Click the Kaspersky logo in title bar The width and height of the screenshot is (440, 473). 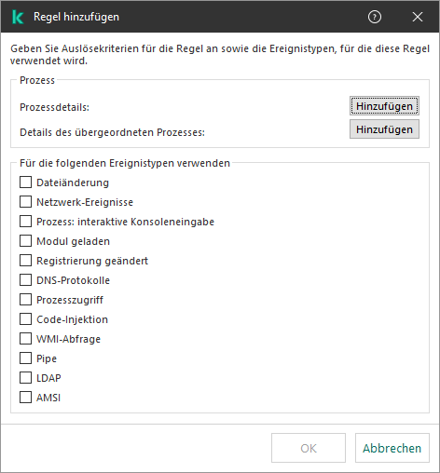(x=18, y=17)
